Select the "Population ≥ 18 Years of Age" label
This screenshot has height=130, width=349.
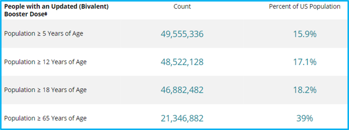45,90
